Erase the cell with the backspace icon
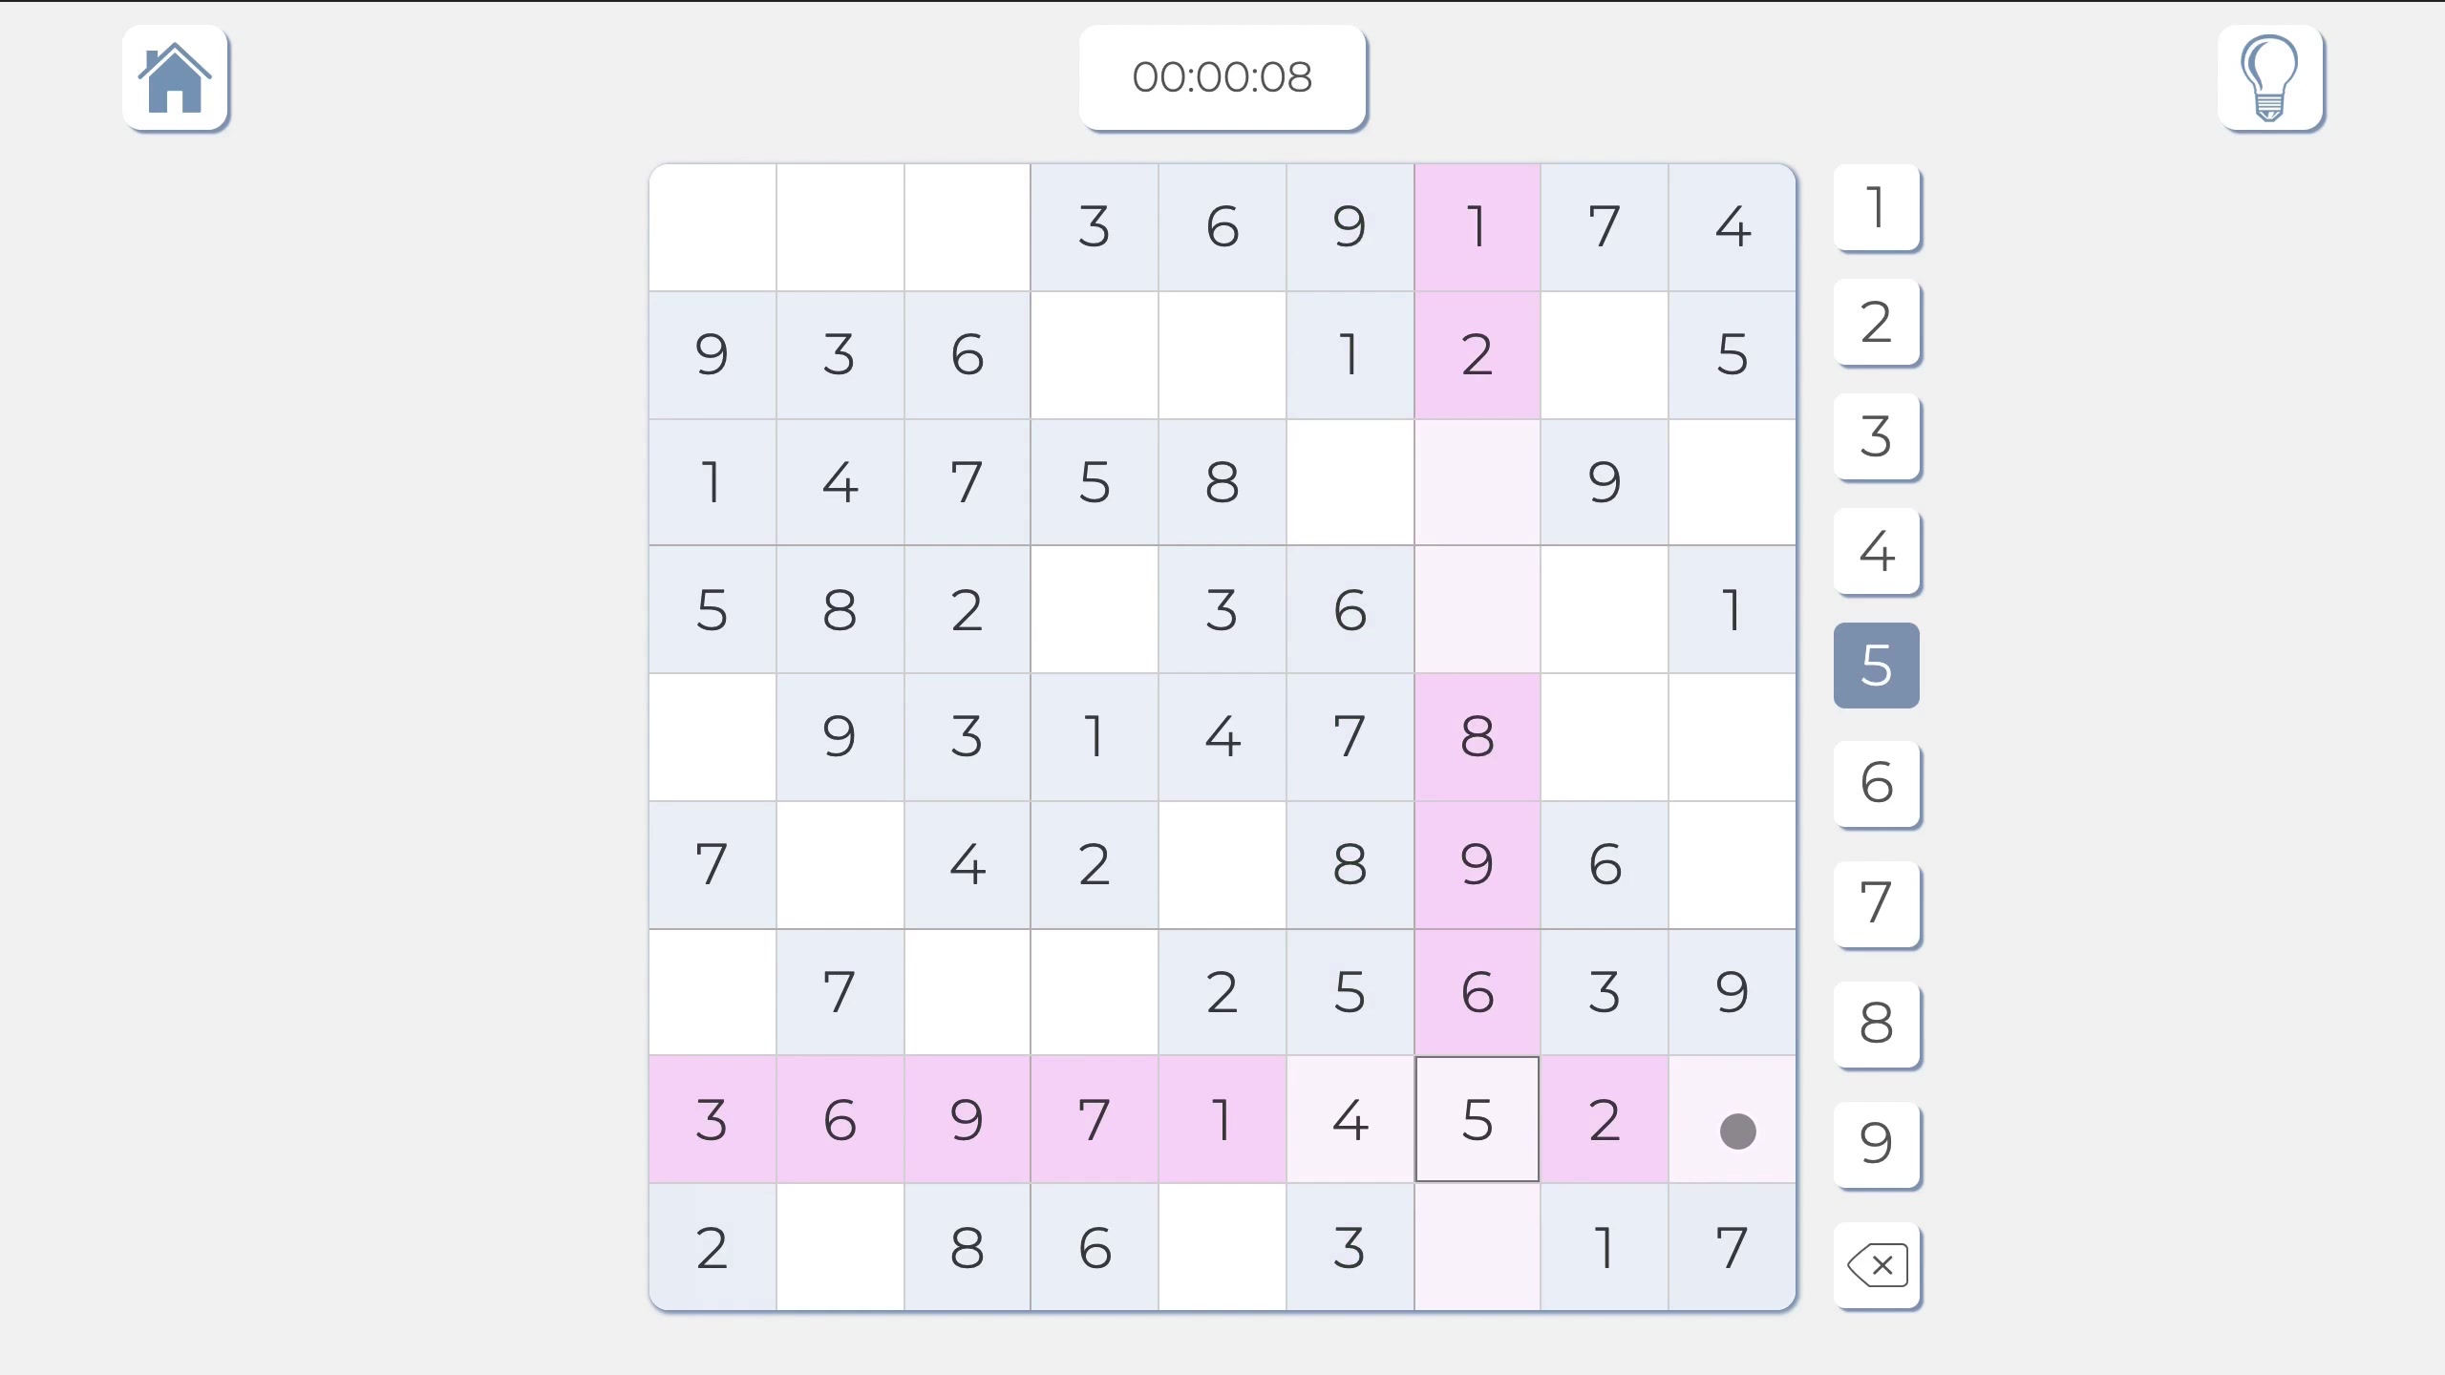2445x1375 pixels. 1877,1263
